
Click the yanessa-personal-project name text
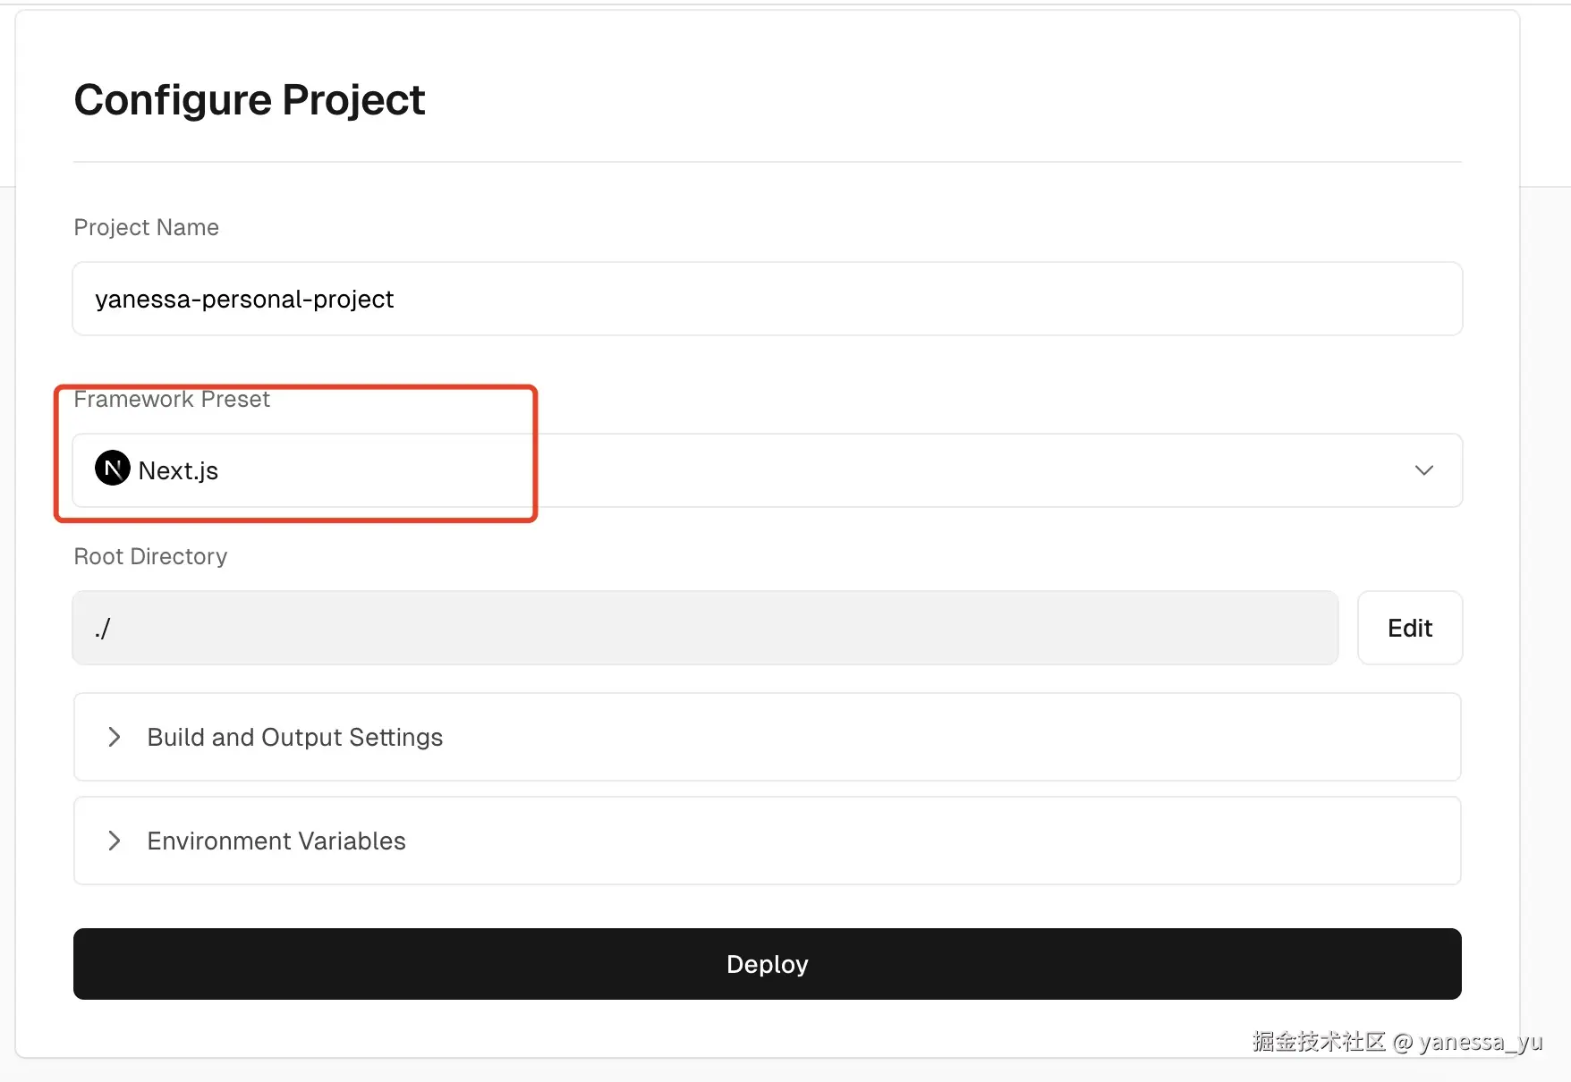(244, 299)
